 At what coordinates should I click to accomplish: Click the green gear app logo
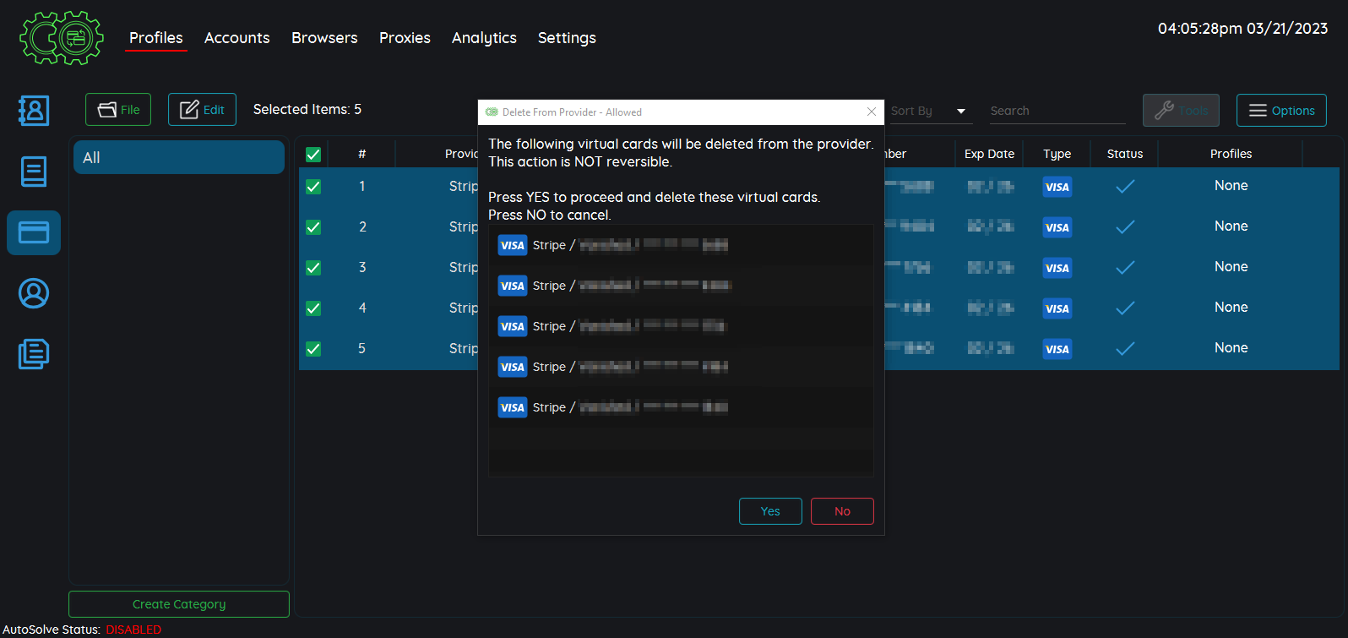tap(62, 38)
